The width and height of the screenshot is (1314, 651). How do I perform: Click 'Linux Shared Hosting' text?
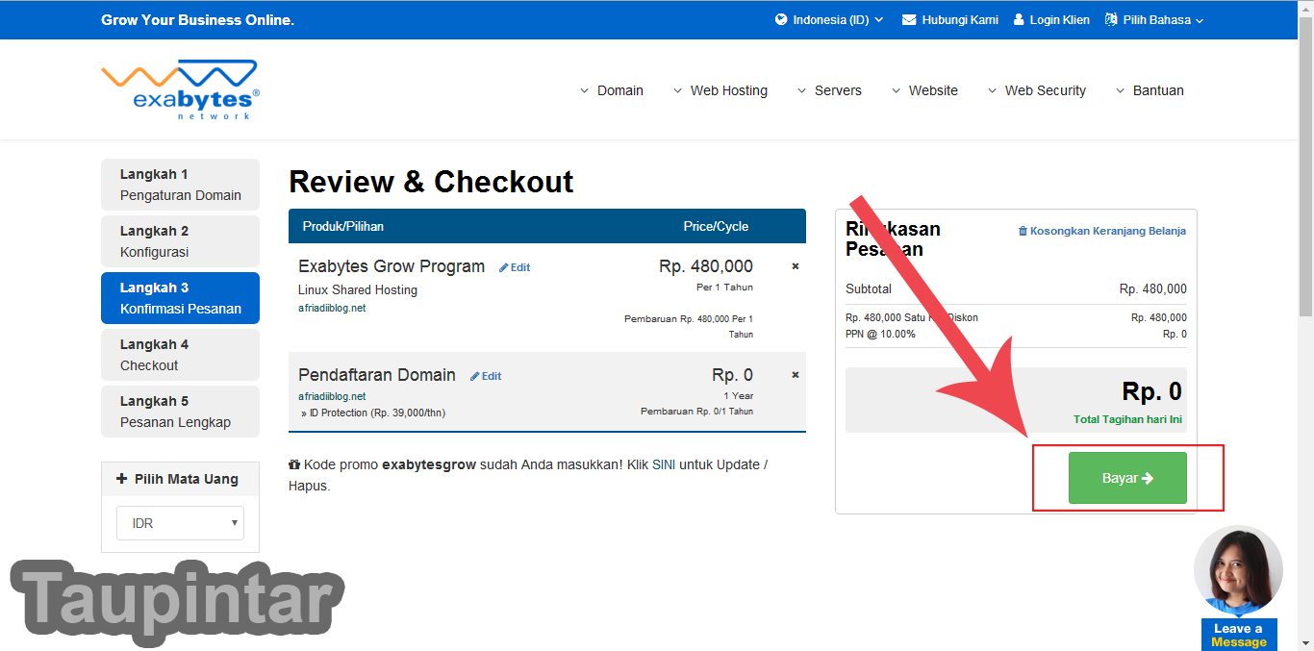coord(358,289)
